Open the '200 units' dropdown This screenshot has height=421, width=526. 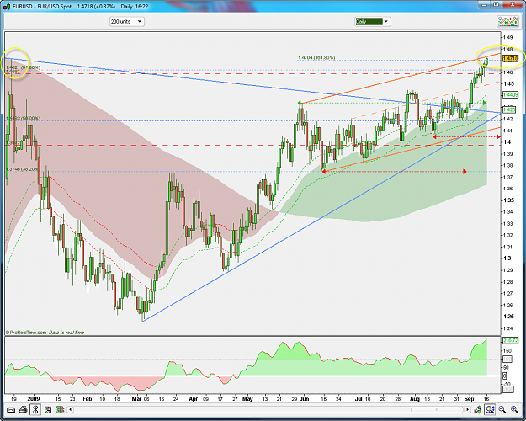pyautogui.click(x=127, y=22)
